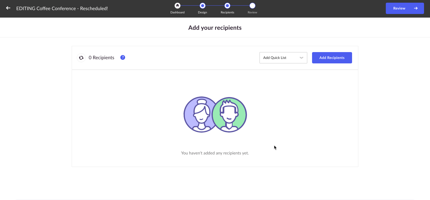Go to the Dashboard home step
Screen dimensions: 430x200
tap(177, 5)
